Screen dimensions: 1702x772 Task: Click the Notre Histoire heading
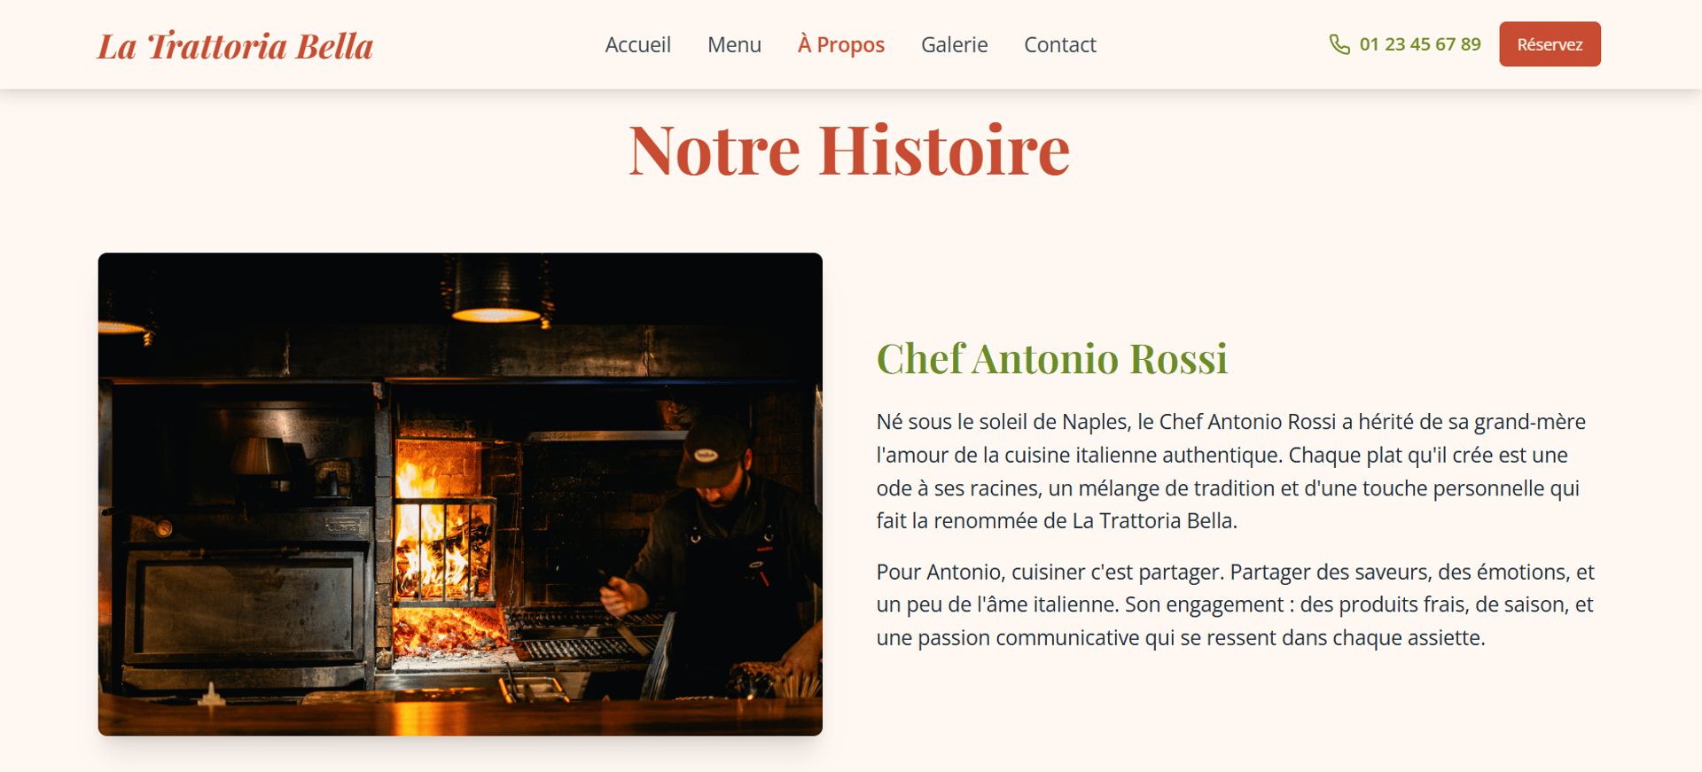pyautogui.click(x=849, y=149)
